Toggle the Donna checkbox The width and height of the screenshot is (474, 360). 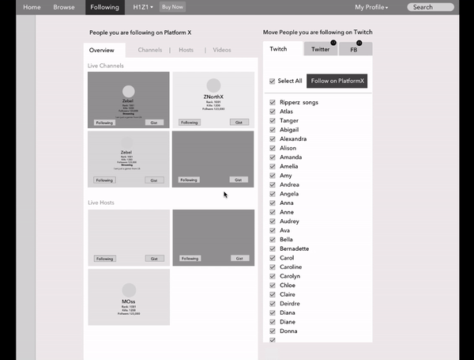point(273,331)
